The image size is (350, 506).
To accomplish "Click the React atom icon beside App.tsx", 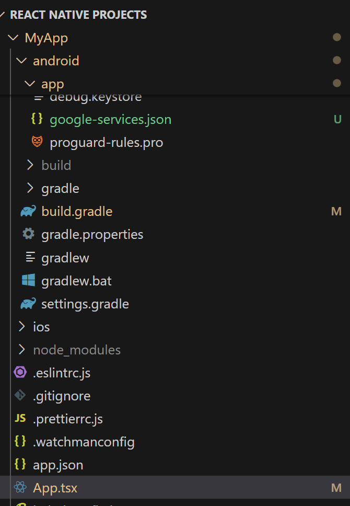I will [20, 488].
